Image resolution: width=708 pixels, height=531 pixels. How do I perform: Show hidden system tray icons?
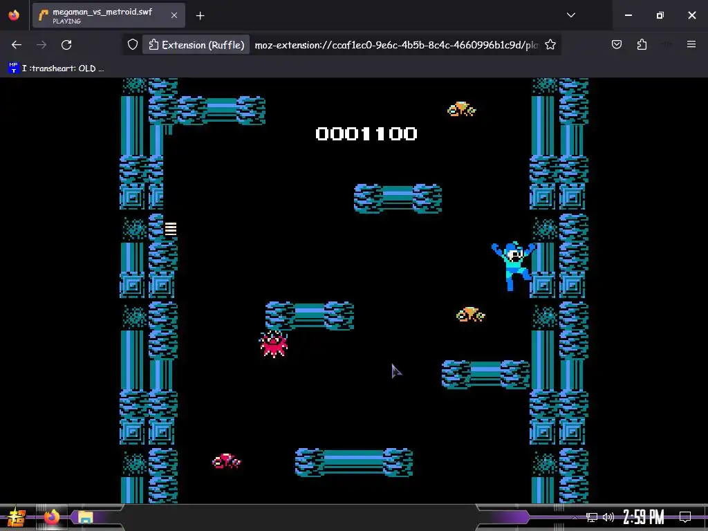[x=574, y=517]
